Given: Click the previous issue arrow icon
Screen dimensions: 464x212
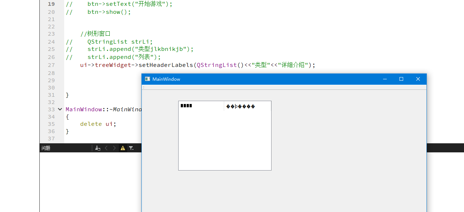Looking at the screenshot, I should (106, 148).
